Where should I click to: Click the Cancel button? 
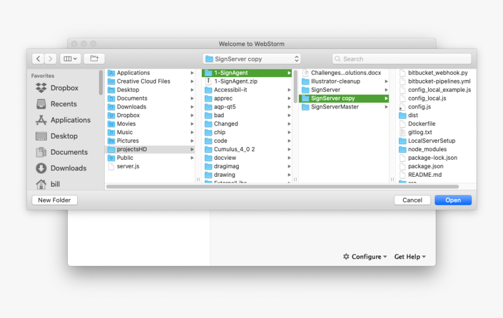[412, 200]
